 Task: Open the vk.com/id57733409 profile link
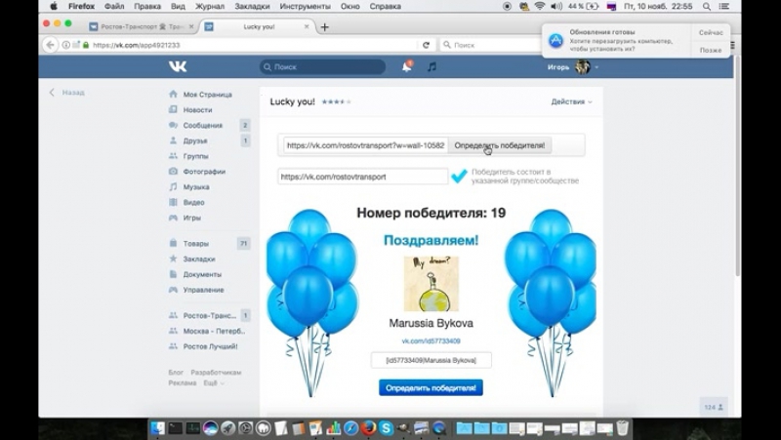(431, 340)
